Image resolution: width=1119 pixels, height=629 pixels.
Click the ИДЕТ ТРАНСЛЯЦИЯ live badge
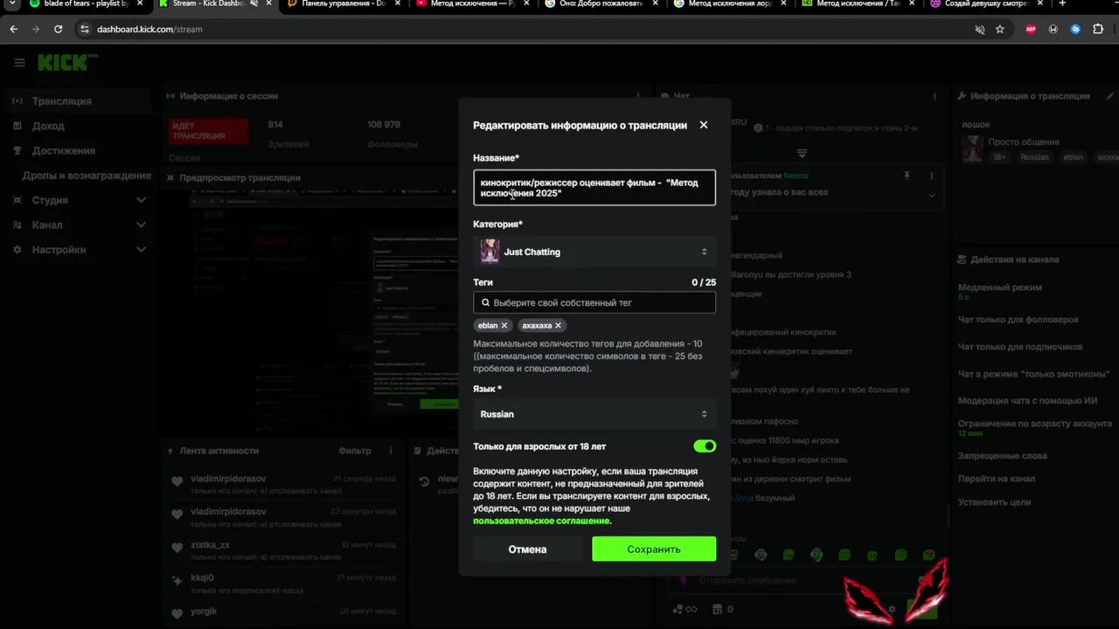208,131
